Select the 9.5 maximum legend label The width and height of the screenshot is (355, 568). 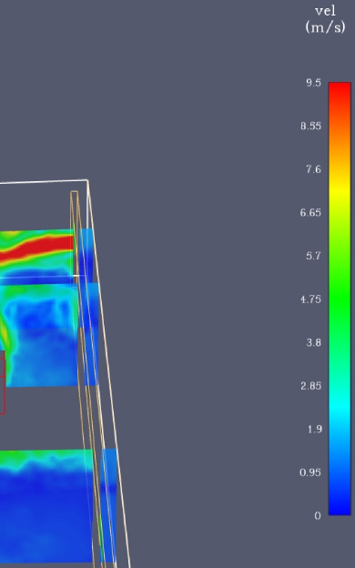pyautogui.click(x=313, y=83)
